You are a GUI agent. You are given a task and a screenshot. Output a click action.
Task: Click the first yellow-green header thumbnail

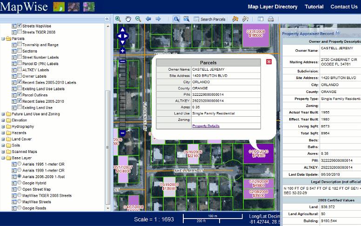click(x=59, y=7)
